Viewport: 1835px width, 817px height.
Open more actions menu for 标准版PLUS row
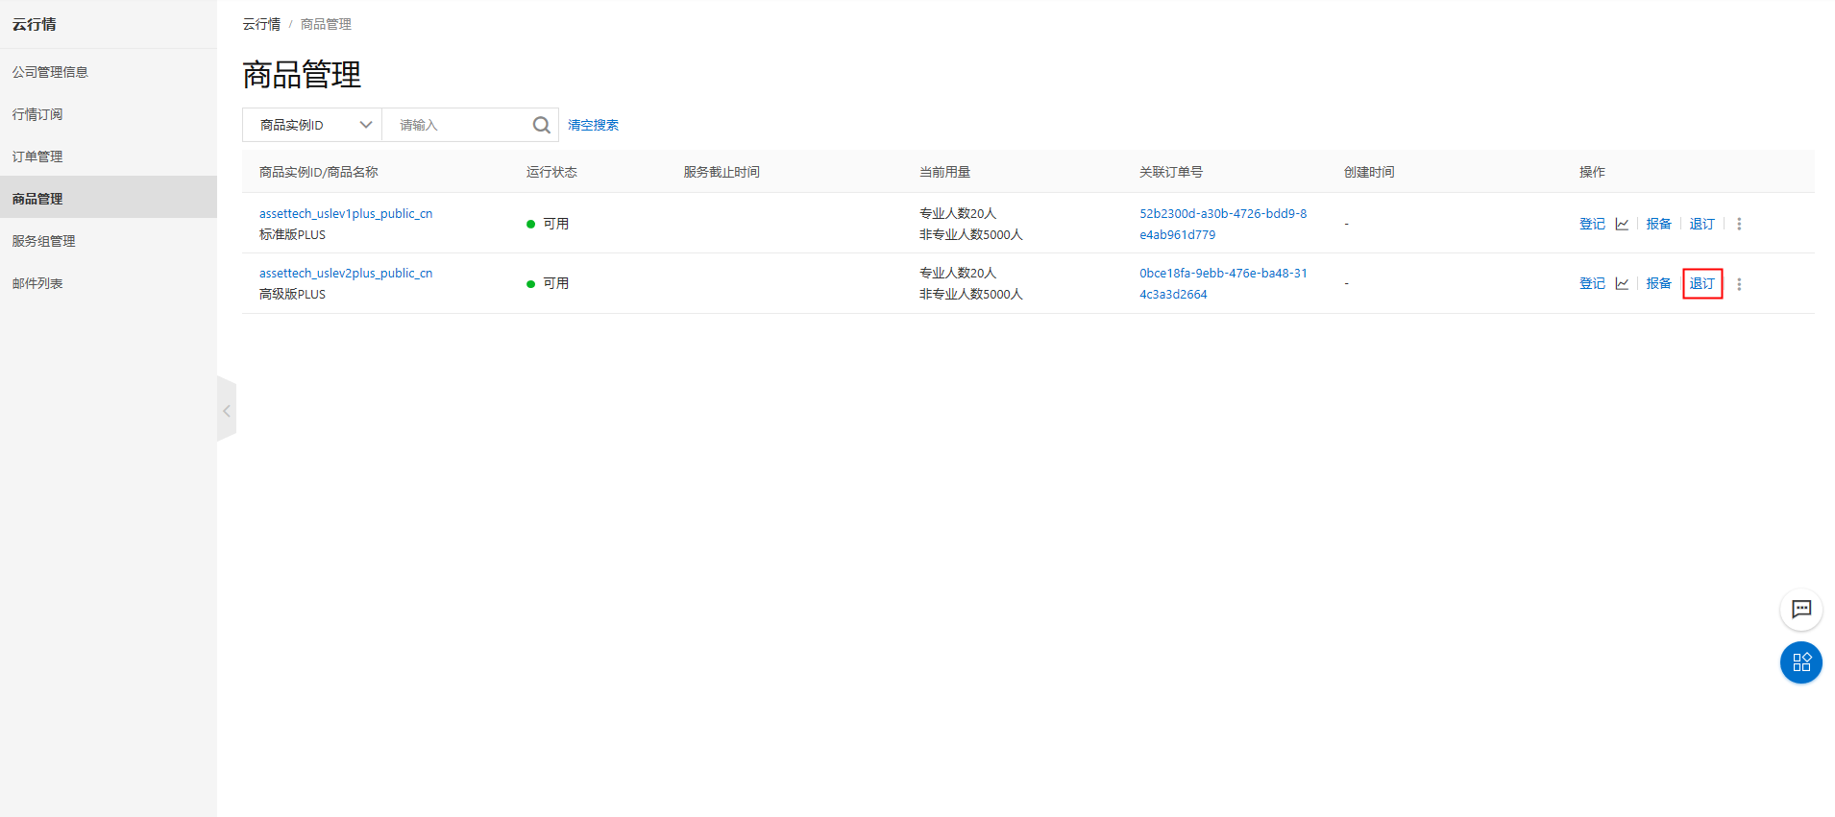coord(1739,224)
